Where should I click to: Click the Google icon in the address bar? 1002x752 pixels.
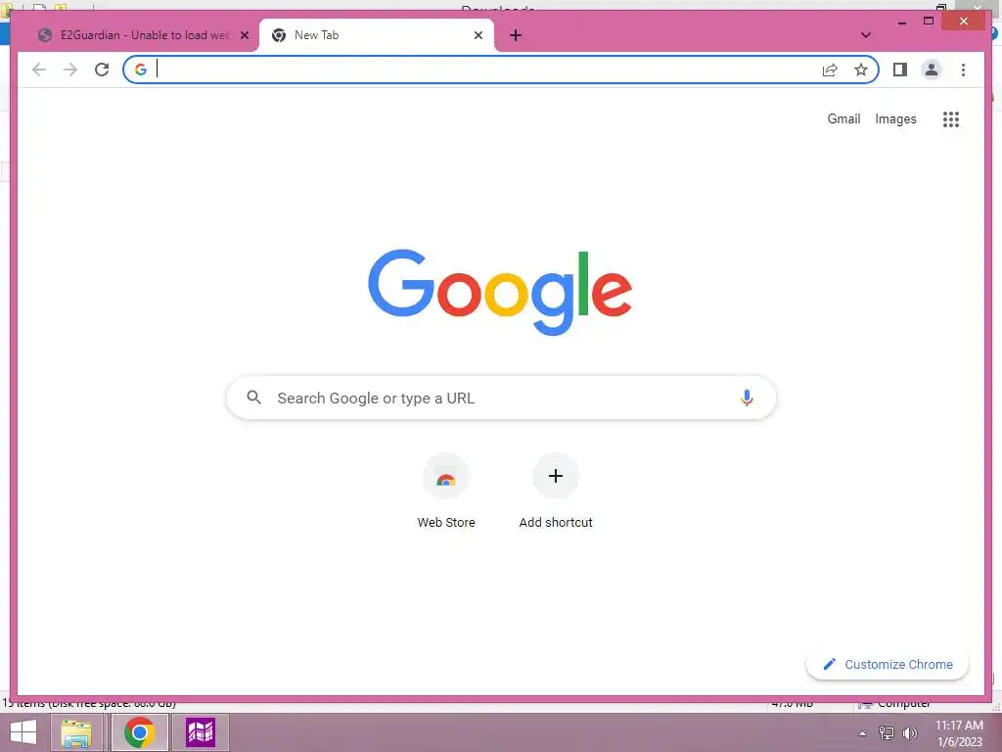(141, 70)
